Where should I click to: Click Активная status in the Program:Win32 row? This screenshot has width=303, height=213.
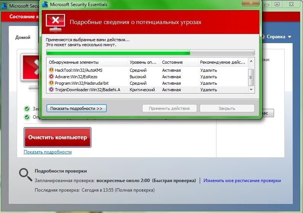pyautogui.click(x=172, y=83)
